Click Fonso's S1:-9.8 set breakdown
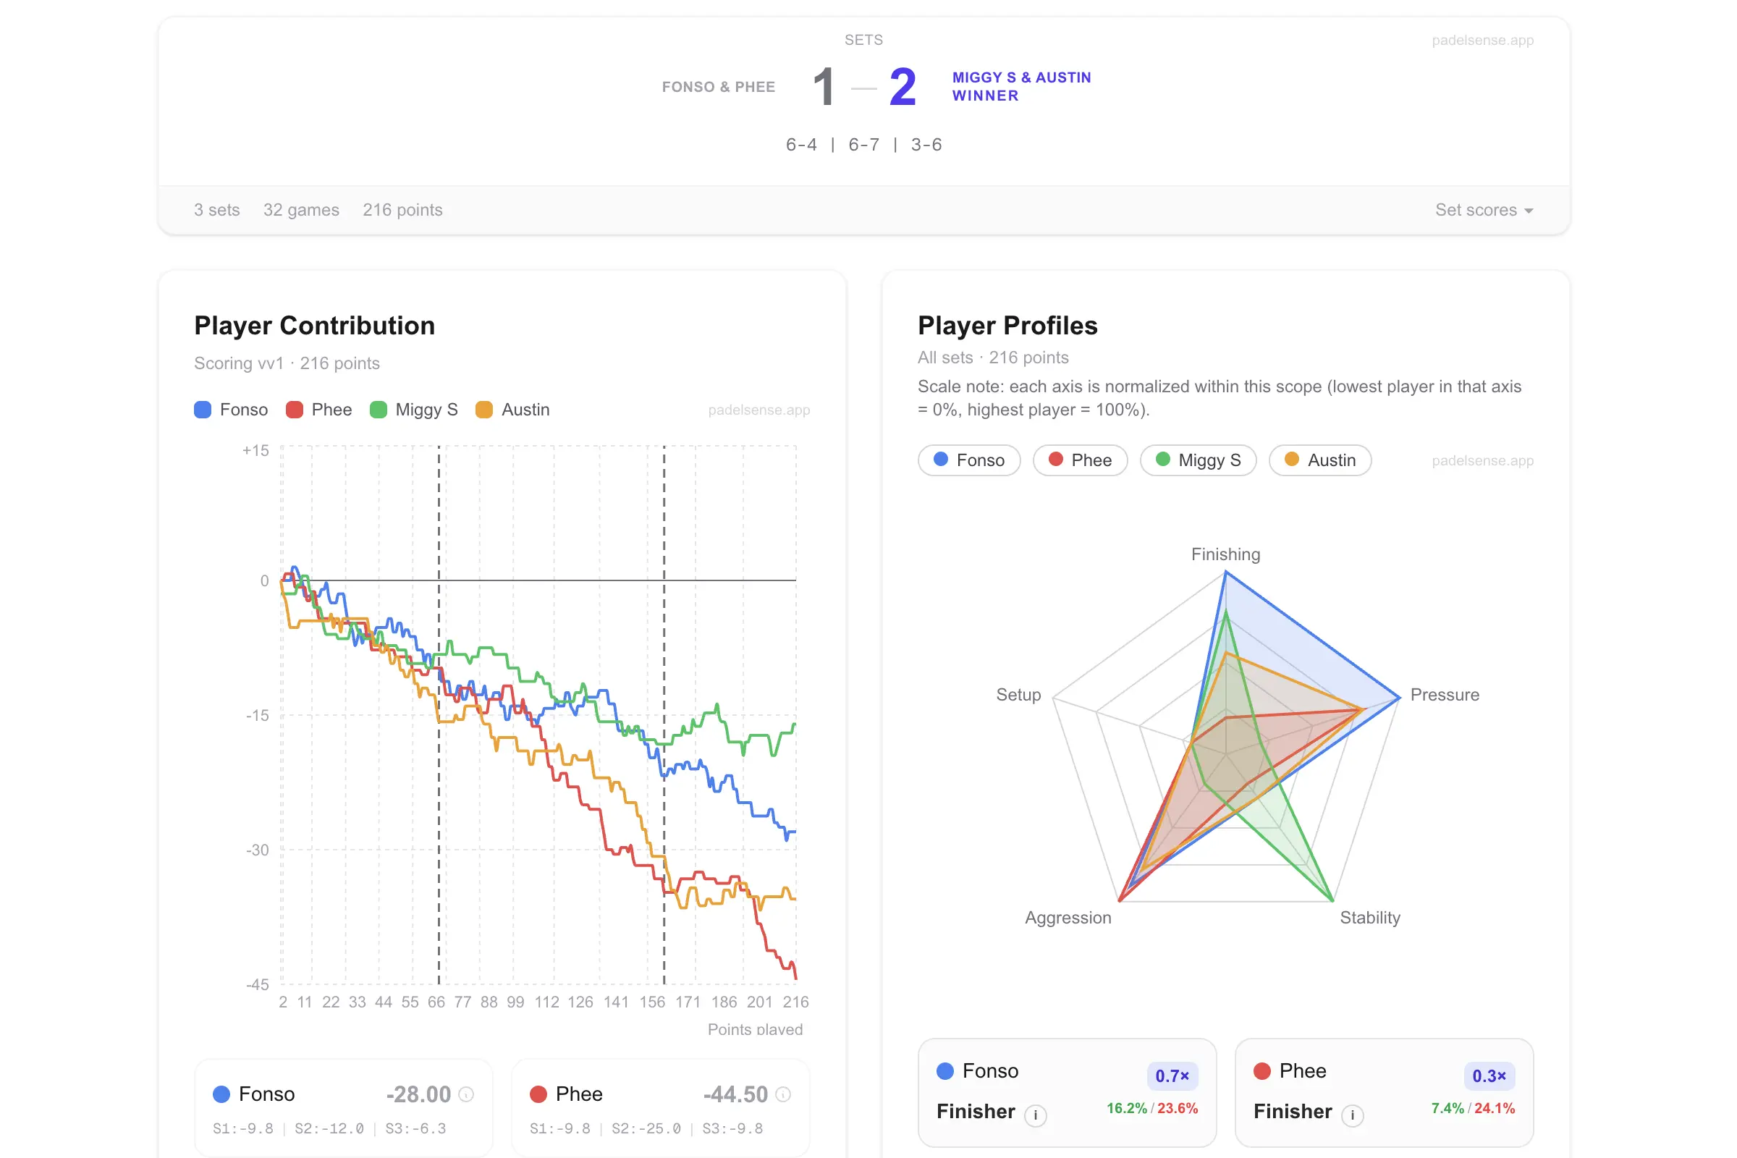1737x1158 pixels. click(x=243, y=1129)
